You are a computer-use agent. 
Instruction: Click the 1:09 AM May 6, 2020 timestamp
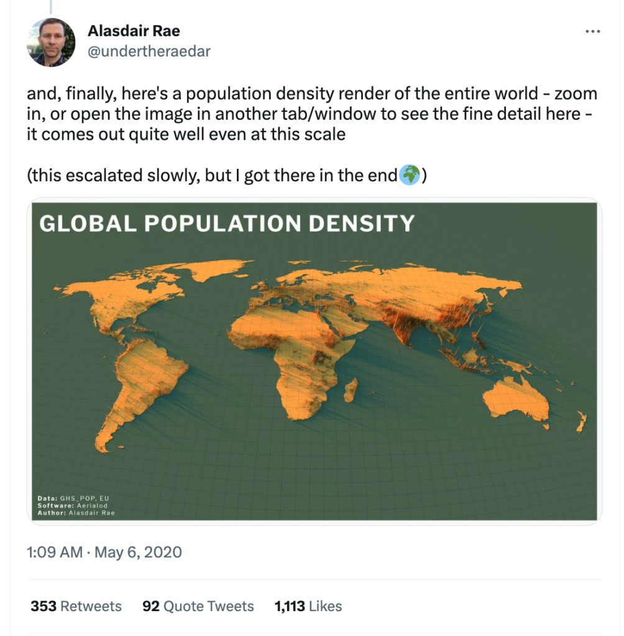click(x=104, y=552)
